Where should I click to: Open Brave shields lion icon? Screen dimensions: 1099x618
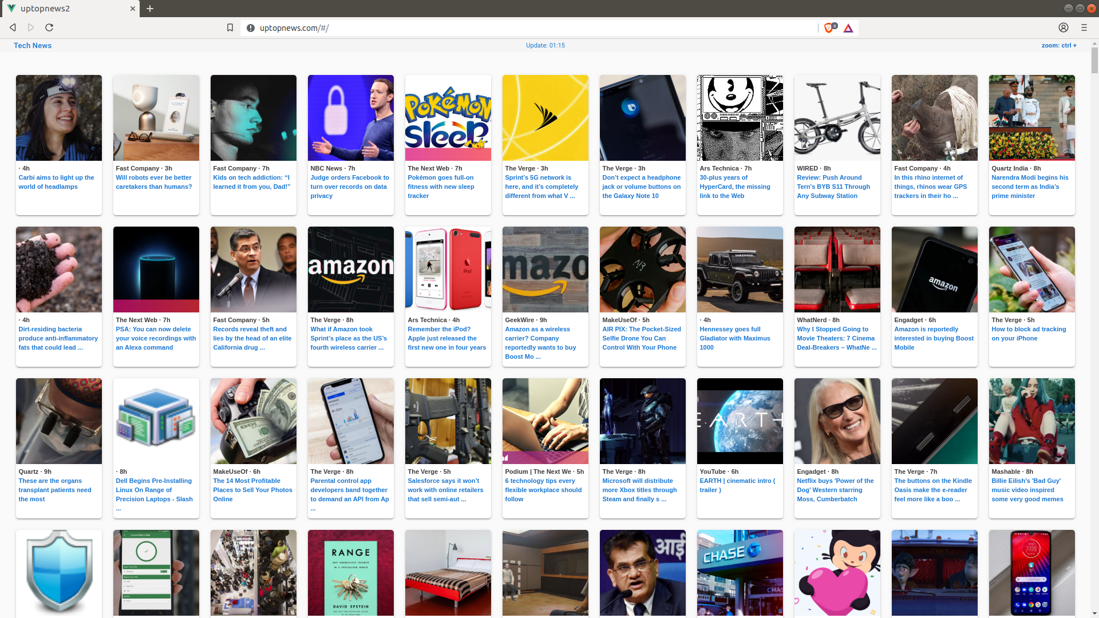click(x=828, y=28)
